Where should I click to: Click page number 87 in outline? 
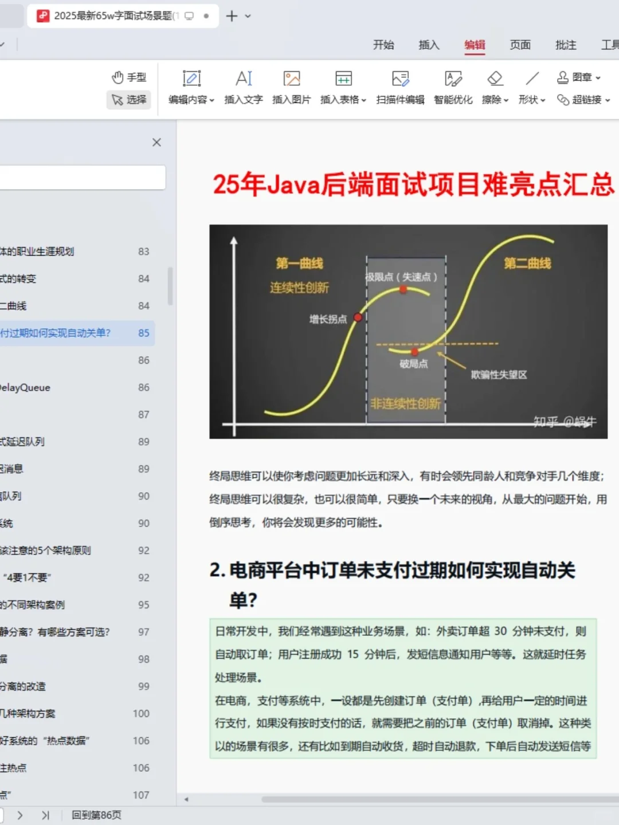pos(143,415)
